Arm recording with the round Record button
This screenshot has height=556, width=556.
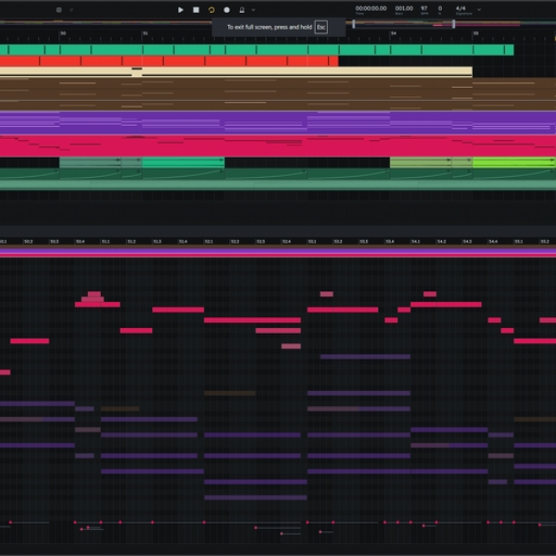click(227, 10)
